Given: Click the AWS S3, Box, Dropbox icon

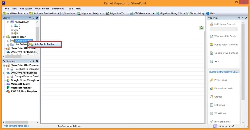Looking at the screenshot, I should [8, 91].
